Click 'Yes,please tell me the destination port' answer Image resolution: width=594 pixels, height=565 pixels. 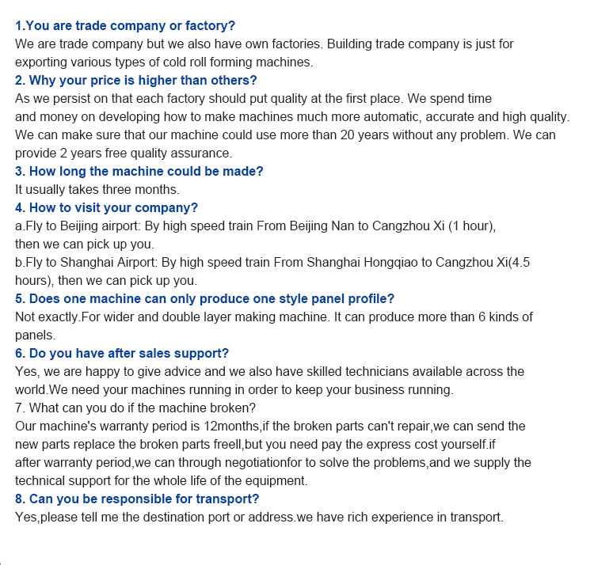pos(259,517)
